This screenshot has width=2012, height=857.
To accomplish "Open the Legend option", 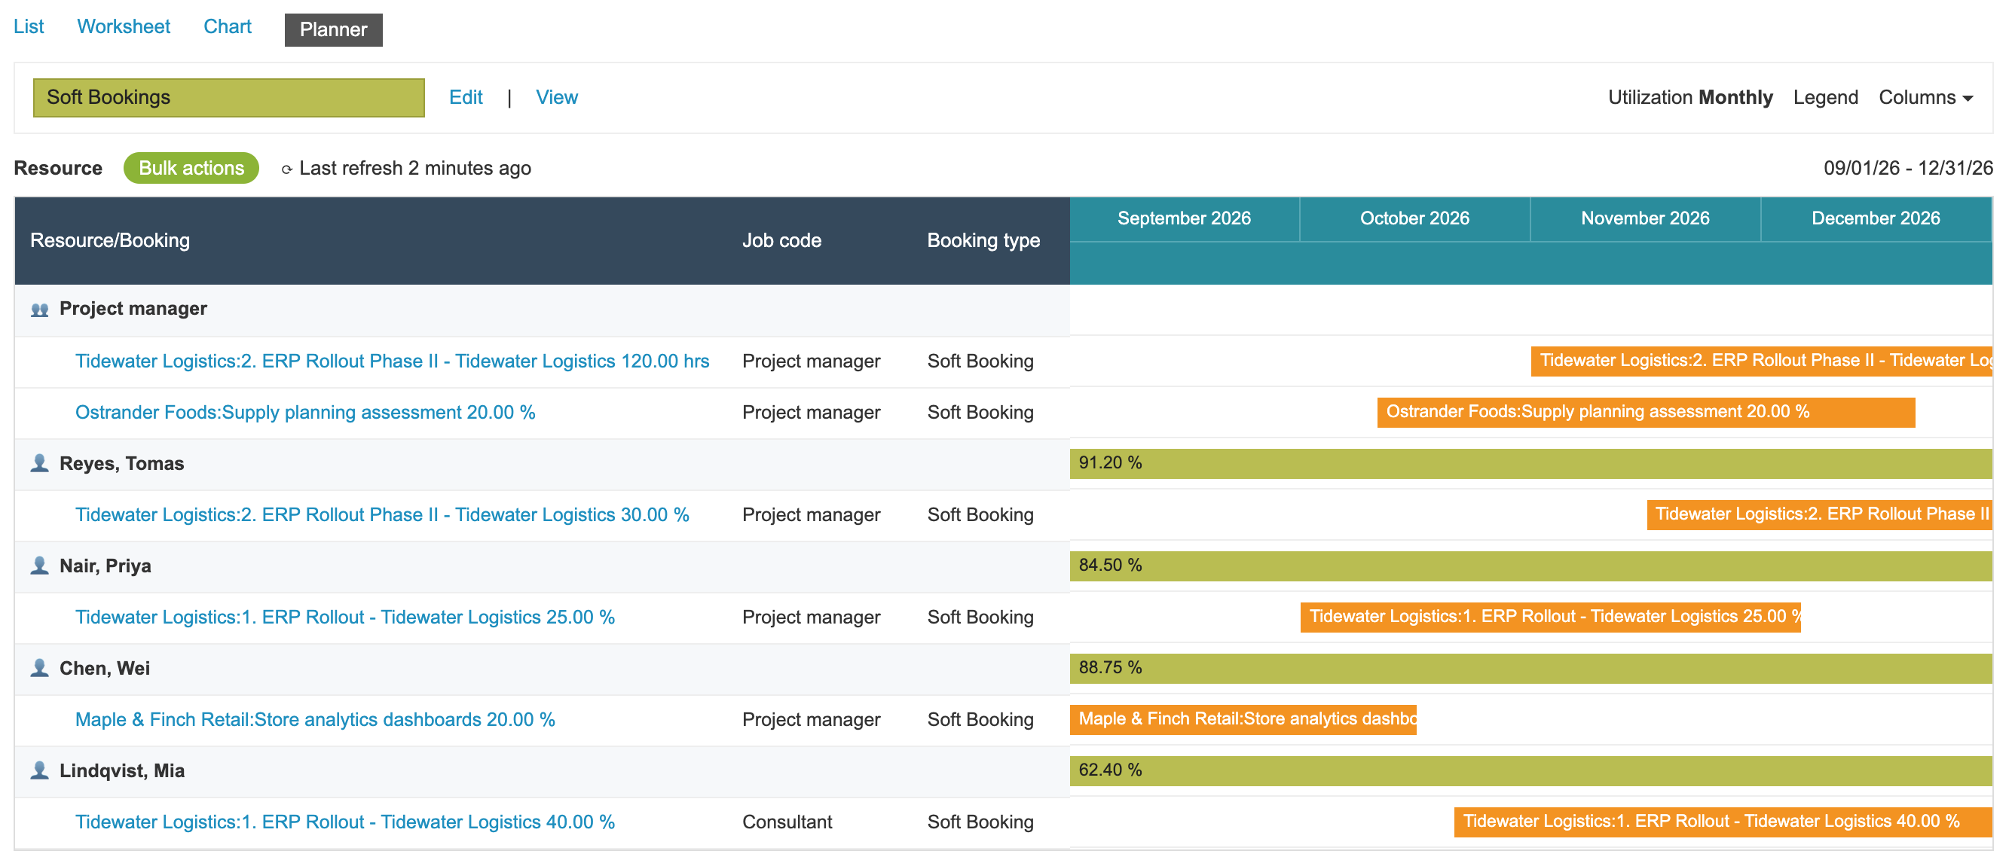I will (1825, 98).
